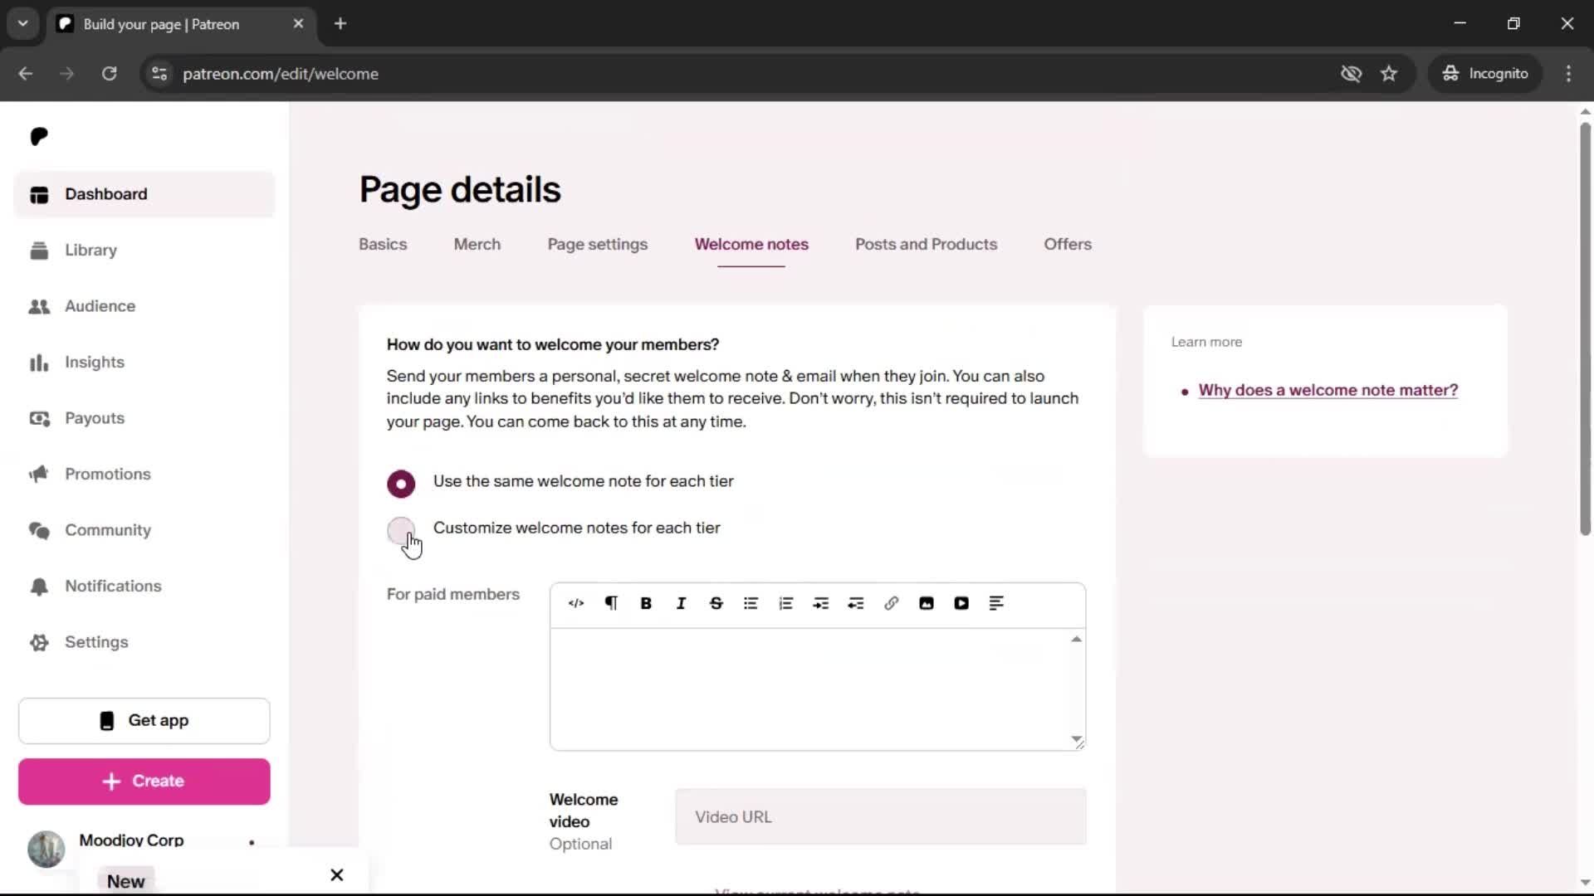The image size is (1594, 896).
Task: Expand the tab search chevron in the browser
Action: 23,23
